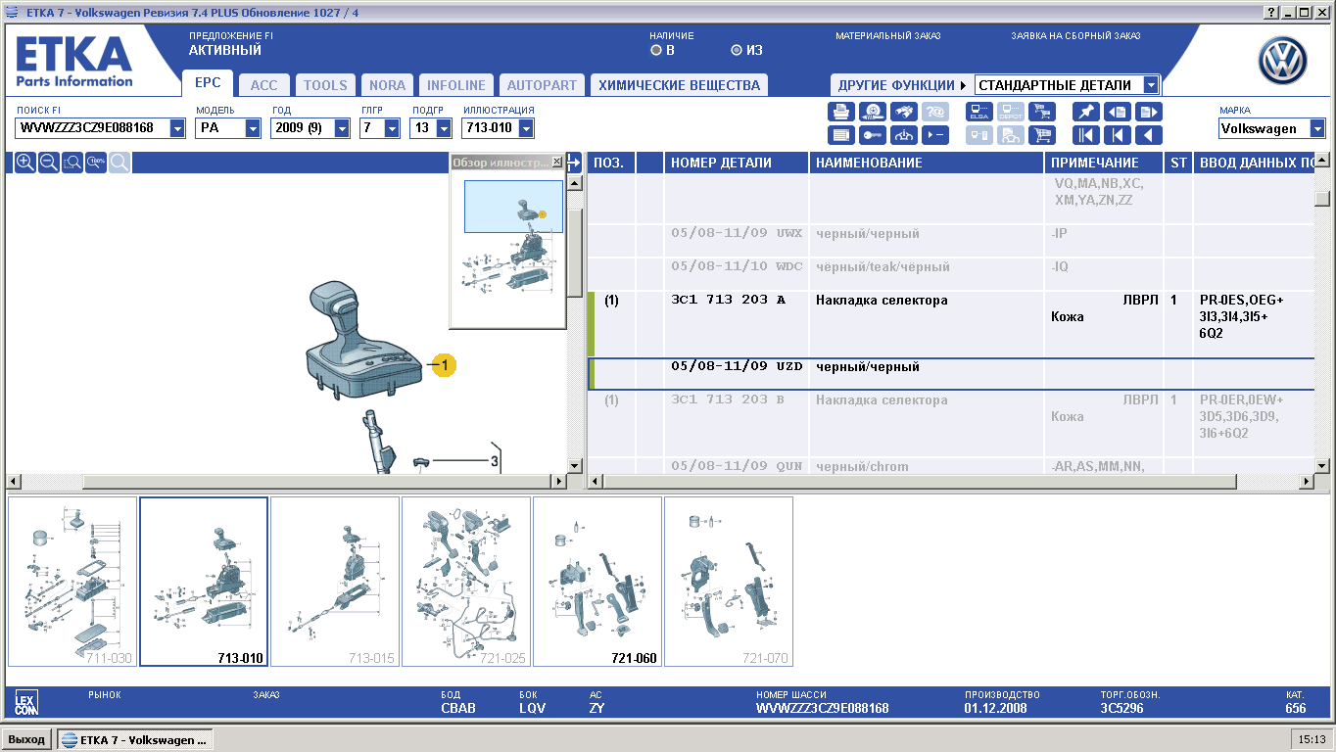
Task: Select the 'ИЗ' availability radio button
Action: [737, 50]
